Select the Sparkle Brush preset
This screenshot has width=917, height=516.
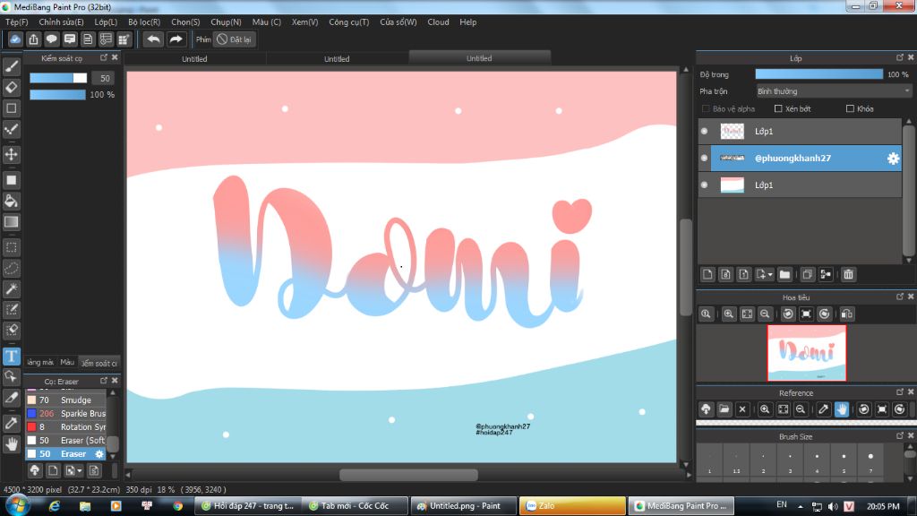tap(66, 414)
